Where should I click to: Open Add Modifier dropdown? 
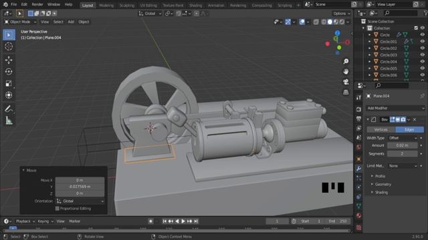pos(395,108)
